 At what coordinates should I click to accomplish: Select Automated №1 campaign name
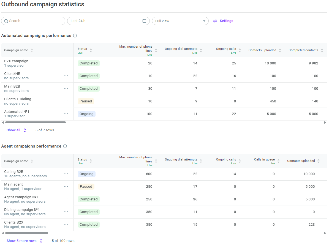point(17,111)
